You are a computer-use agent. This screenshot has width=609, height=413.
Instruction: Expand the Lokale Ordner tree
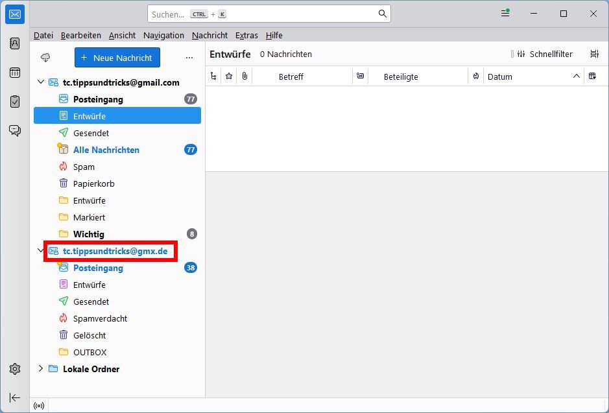(41, 369)
